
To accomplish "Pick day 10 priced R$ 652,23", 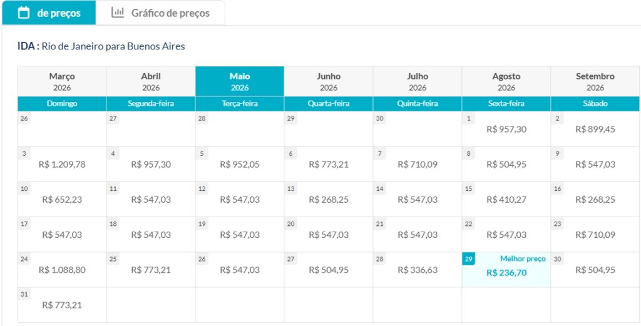I will coord(62,200).
